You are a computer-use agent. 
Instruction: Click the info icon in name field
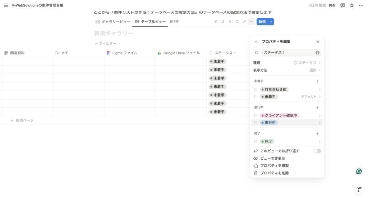(317, 53)
